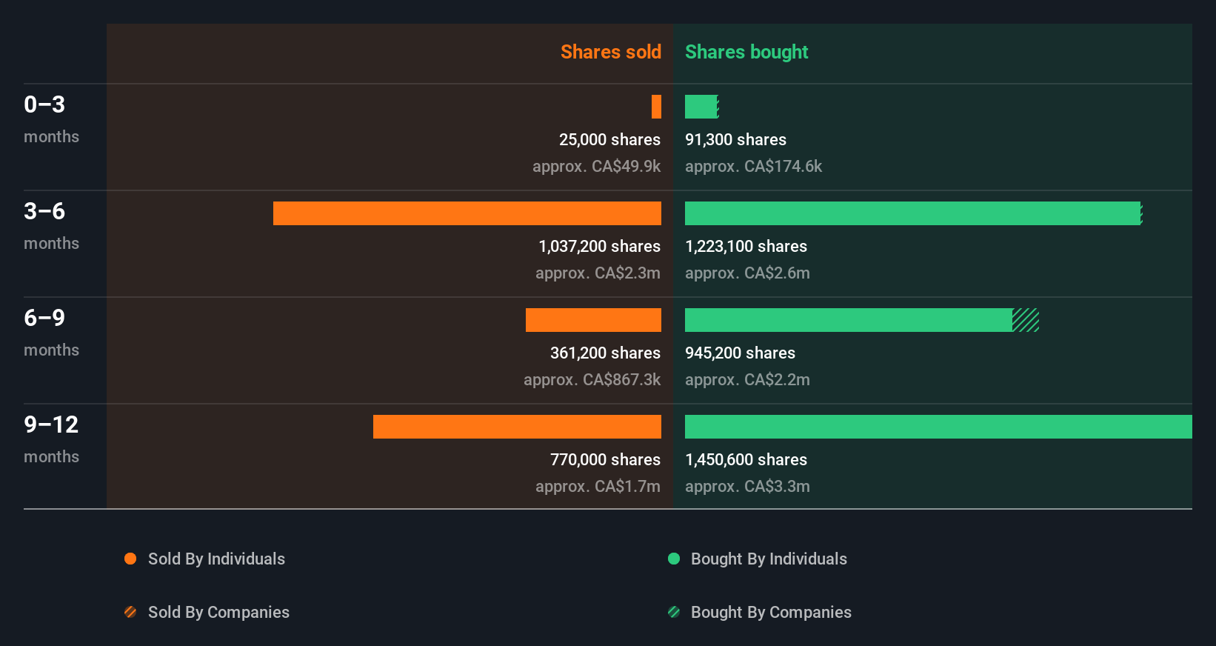This screenshot has height=646, width=1216.
Task: Click the 770,000 shares value
Action: pos(605,459)
